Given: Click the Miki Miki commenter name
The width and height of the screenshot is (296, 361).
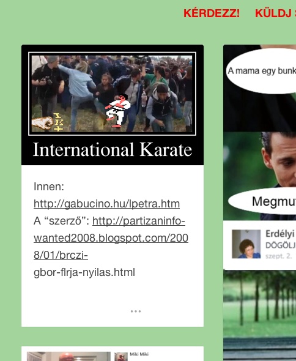Looking at the screenshot, I should click(x=139, y=354).
